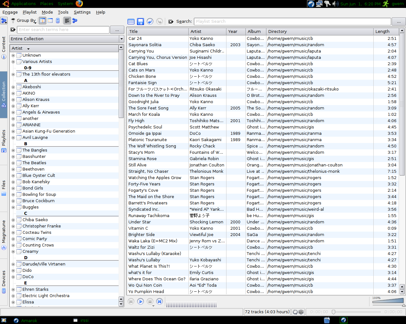Click the speaker volume tray icon
406x324 pixels.
coord(335,4)
